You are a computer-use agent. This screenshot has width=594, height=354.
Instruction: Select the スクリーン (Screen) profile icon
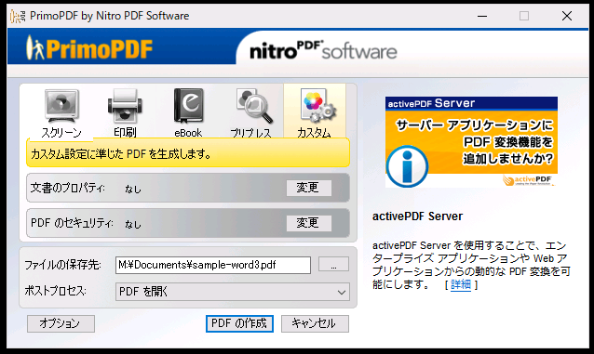(61, 106)
